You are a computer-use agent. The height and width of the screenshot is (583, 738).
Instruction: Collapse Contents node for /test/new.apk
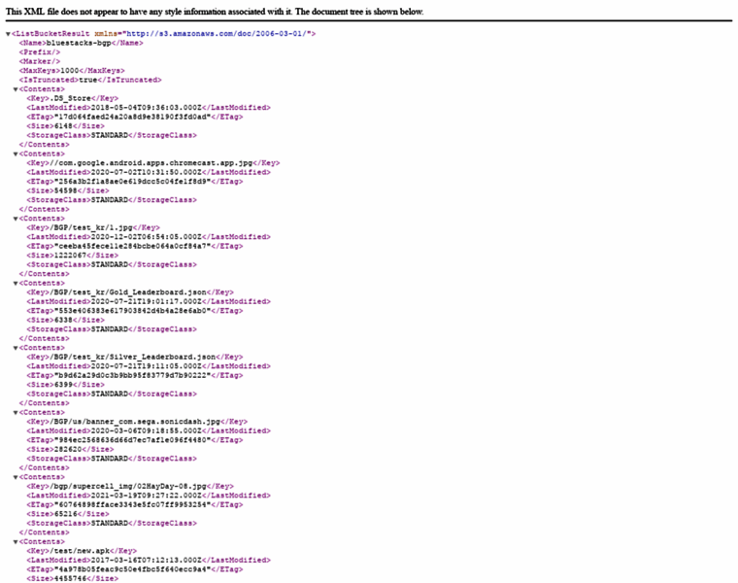pos(16,541)
